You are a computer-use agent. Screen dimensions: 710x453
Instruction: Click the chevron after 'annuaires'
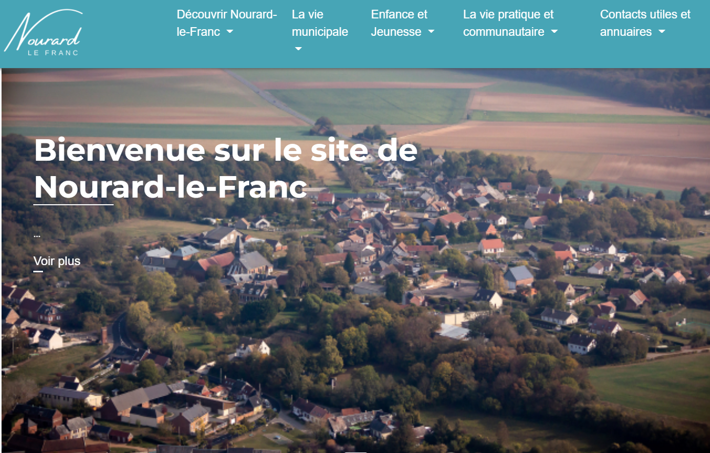pyautogui.click(x=660, y=32)
